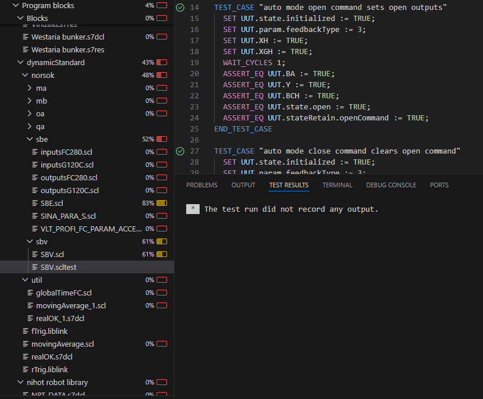
Task: Click the asterisk icon in the test results message
Action: point(193,209)
